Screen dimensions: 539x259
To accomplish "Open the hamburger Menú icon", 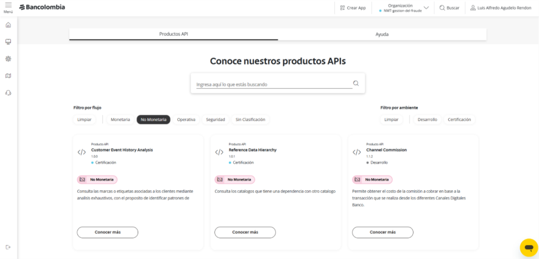I will tap(8, 7).
